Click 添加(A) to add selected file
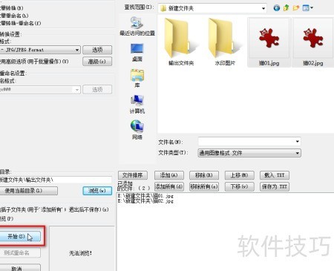 coord(169,175)
